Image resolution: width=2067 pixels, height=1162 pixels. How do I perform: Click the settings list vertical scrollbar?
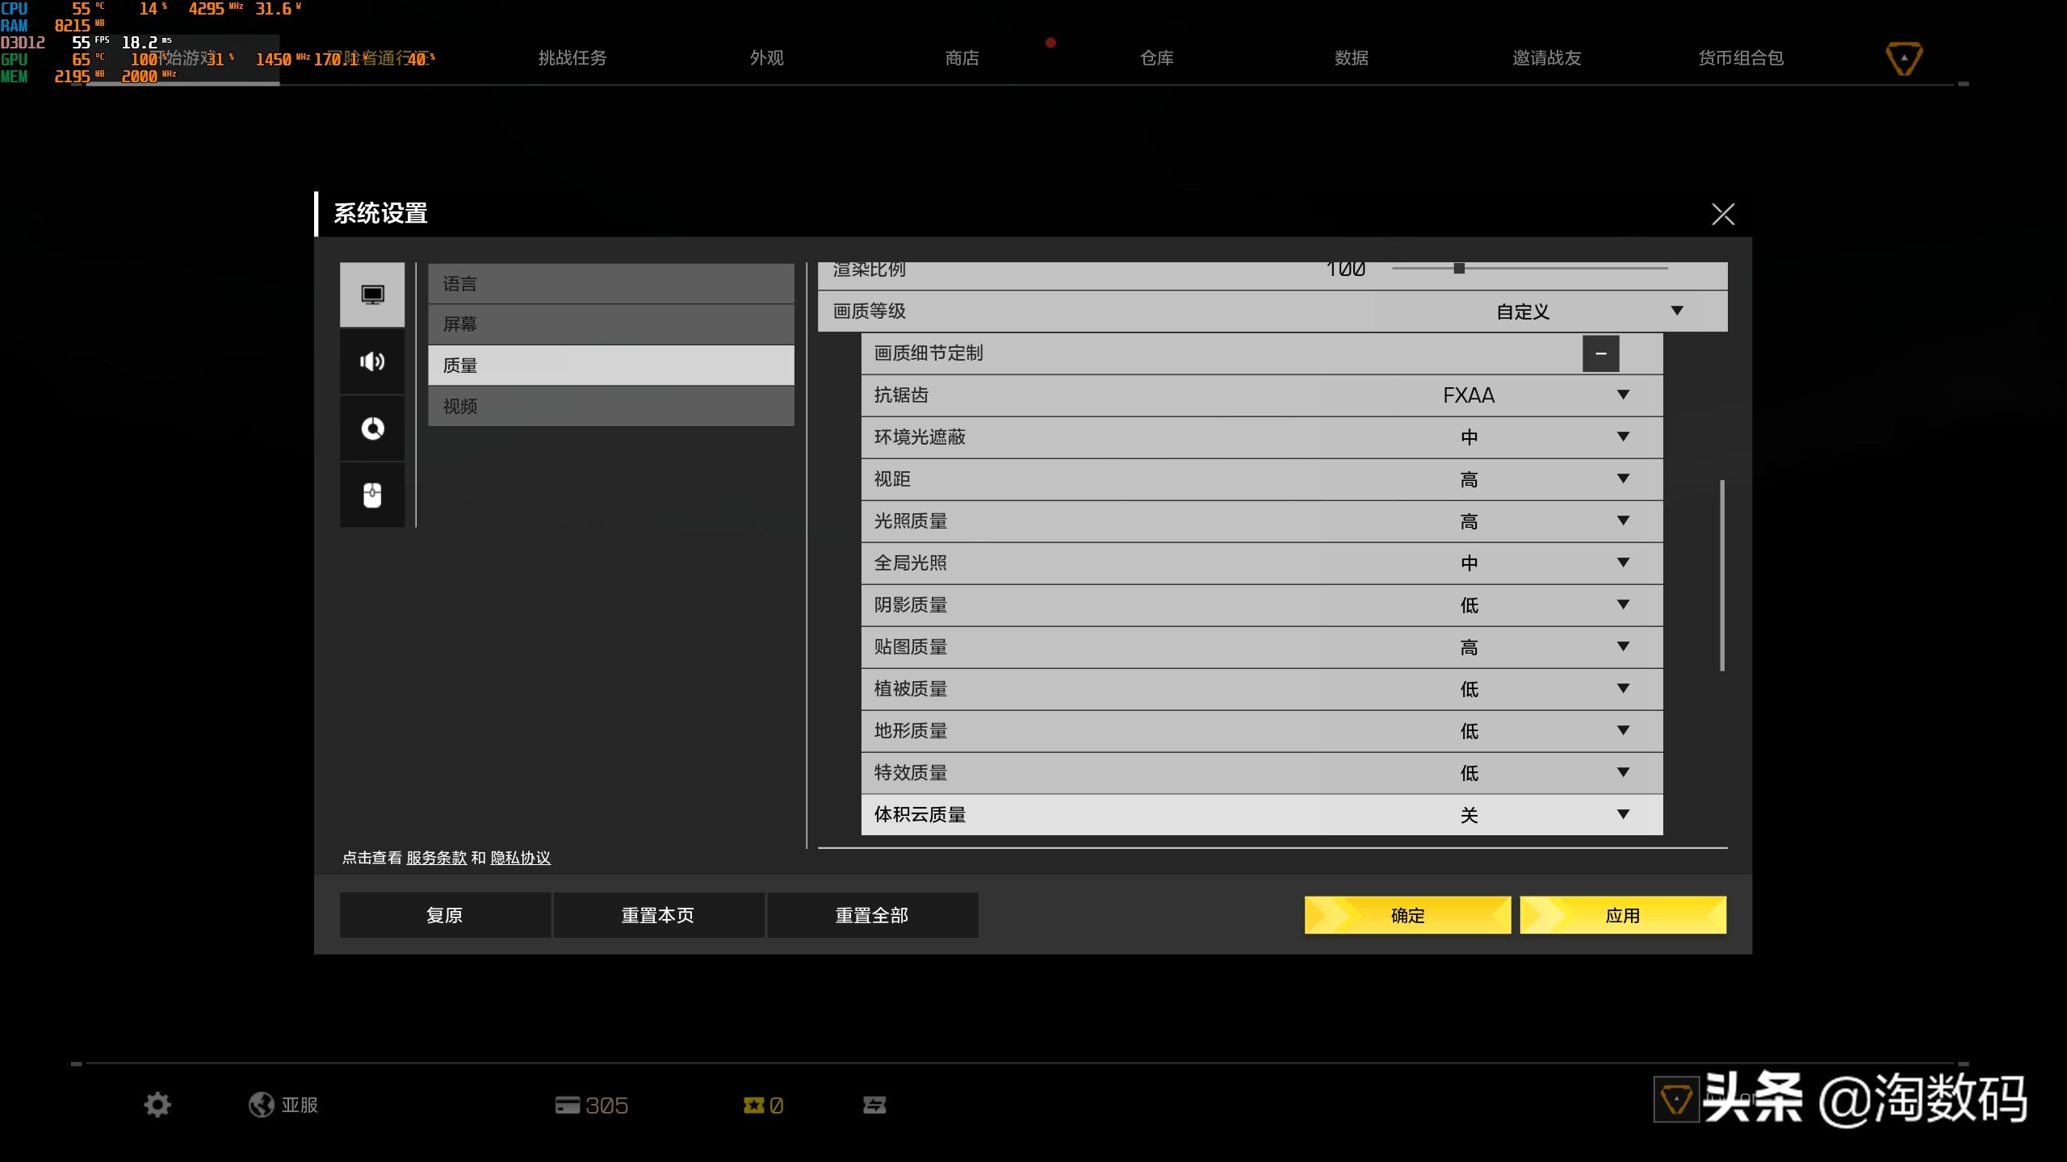(1722, 575)
